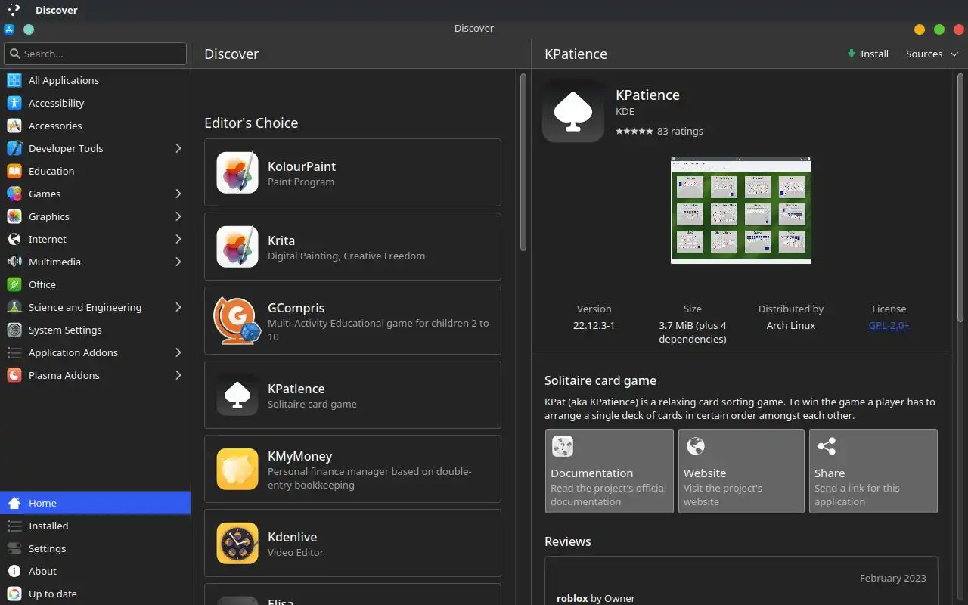This screenshot has height=605, width=968.
Task: Open the Settings page
Action: [x=95, y=548]
